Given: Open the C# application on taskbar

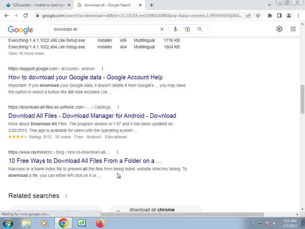Looking at the screenshot, I should (x=82, y=223).
